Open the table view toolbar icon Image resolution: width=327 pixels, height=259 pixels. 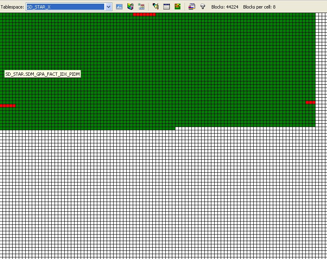pos(166,7)
